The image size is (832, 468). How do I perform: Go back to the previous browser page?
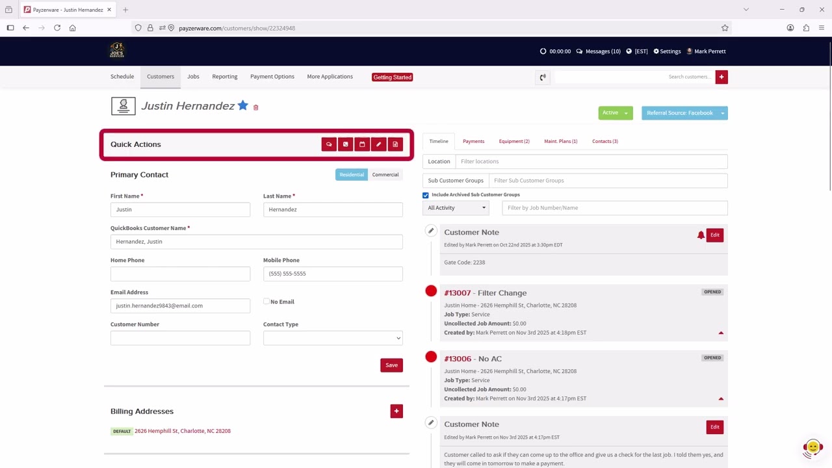click(x=26, y=28)
